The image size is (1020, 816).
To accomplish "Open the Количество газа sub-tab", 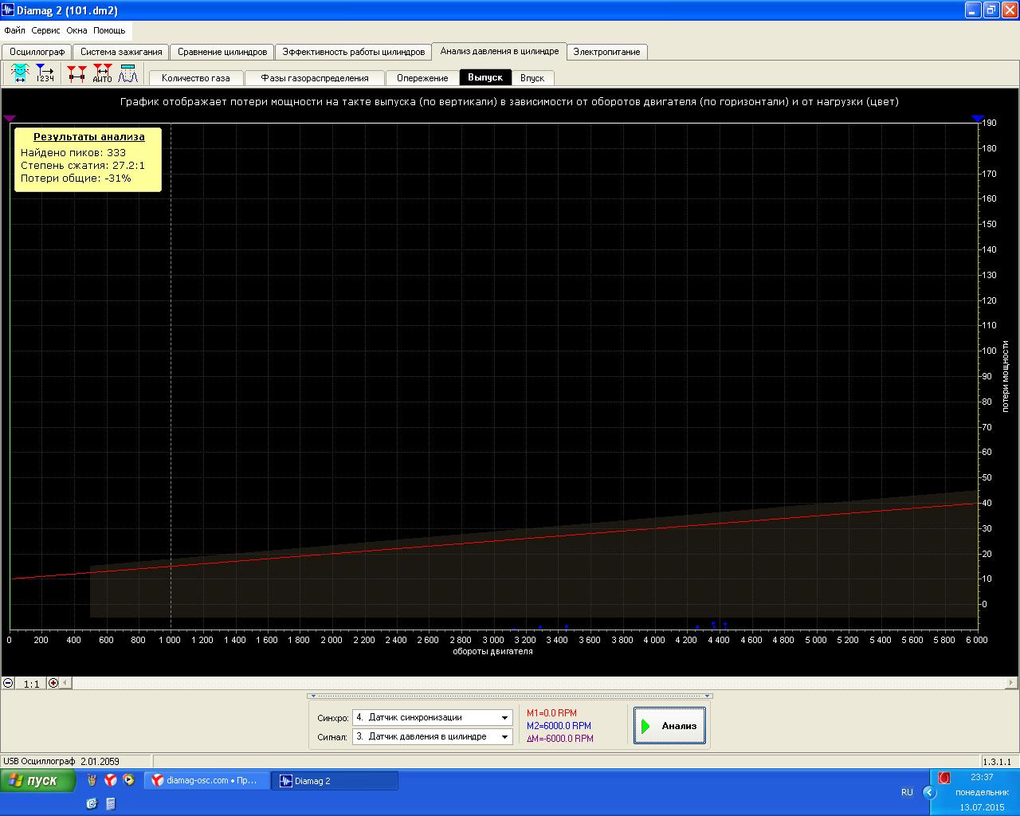I will (195, 78).
